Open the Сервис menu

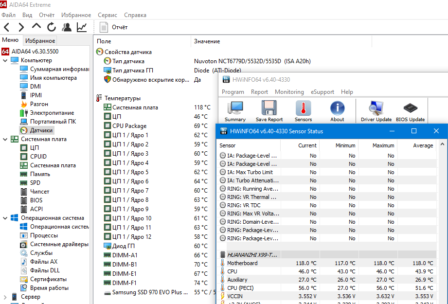pos(108,15)
